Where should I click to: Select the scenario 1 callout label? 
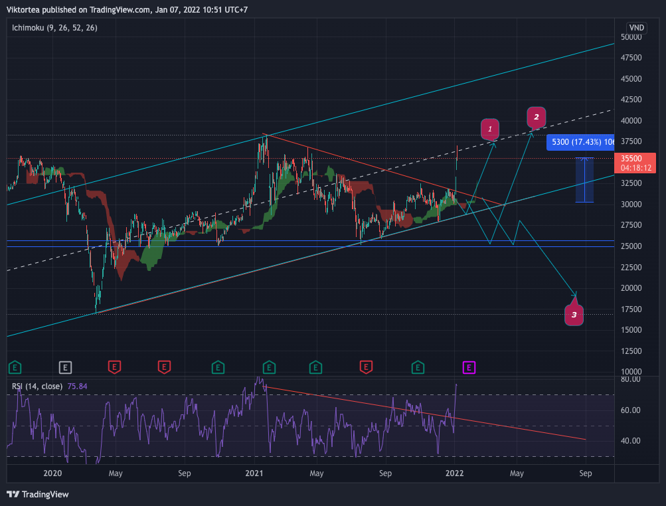[x=490, y=128]
